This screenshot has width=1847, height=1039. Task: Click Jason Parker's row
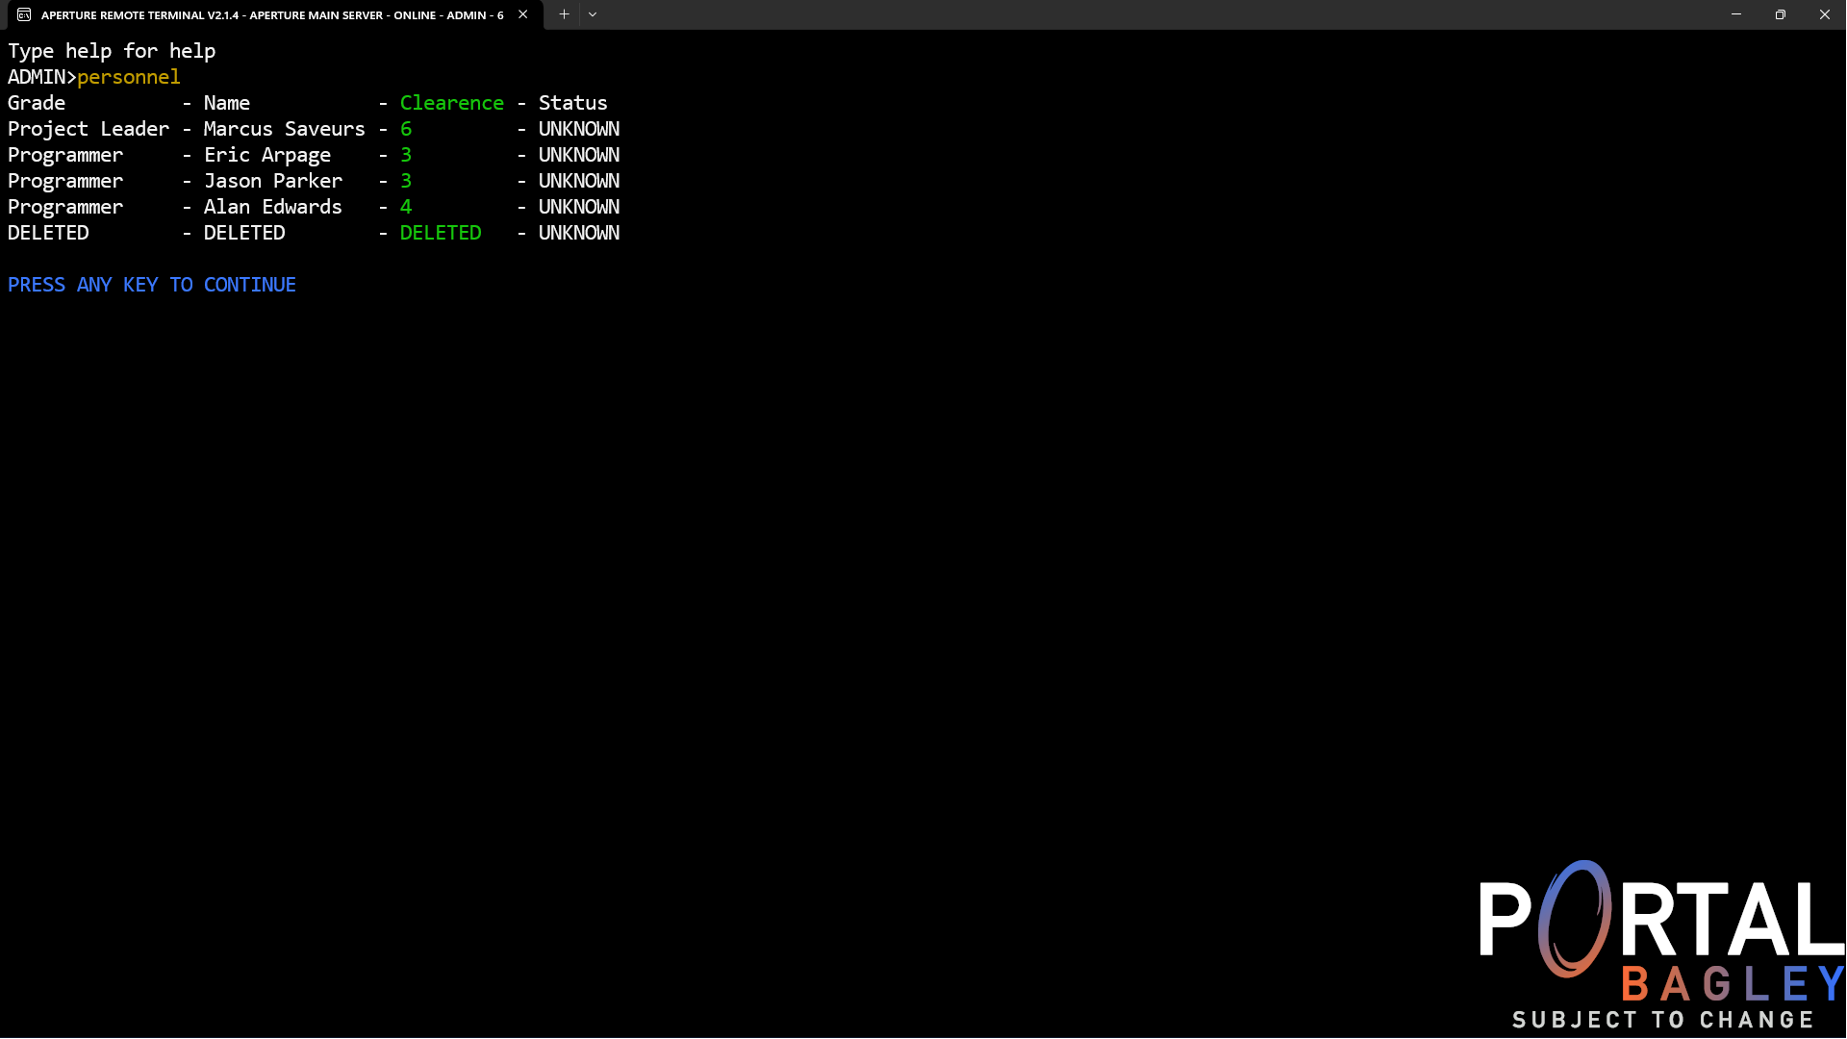272,180
